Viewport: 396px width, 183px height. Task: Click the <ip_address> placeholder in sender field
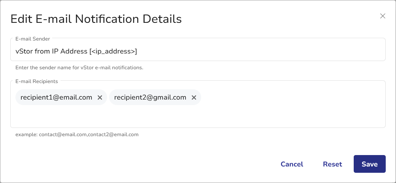(114, 51)
